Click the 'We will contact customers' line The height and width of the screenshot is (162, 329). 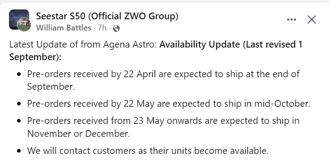[x=148, y=151]
